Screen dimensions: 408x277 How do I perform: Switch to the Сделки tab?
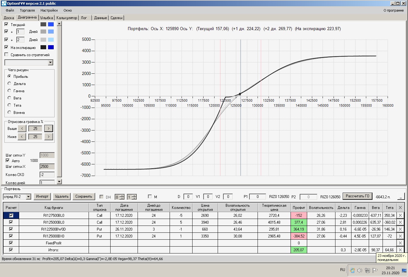pos(117,18)
